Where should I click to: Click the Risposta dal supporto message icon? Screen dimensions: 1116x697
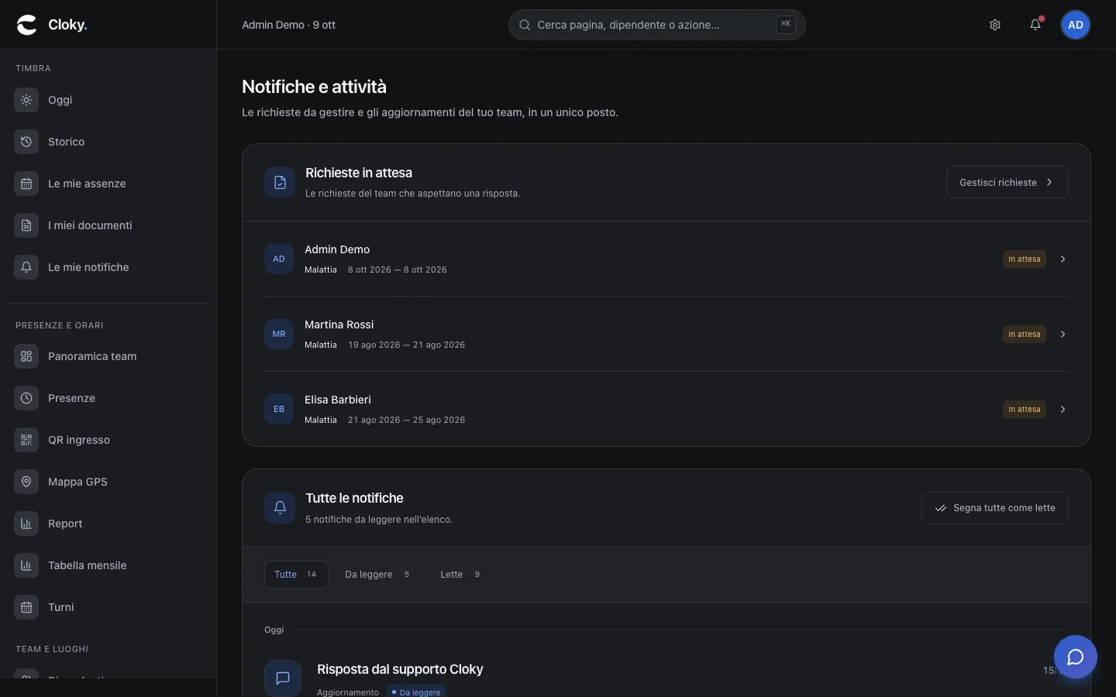pyautogui.click(x=283, y=678)
